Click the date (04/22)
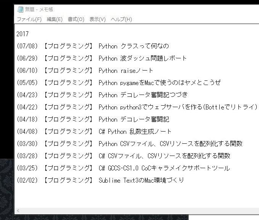 pyautogui.click(x=27, y=107)
